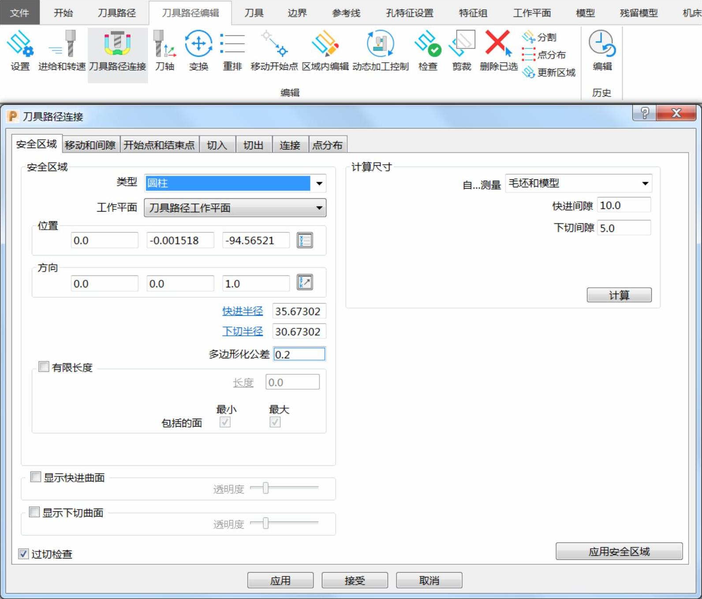Click the dialog help question-mark button
702x599 pixels.
click(x=644, y=113)
